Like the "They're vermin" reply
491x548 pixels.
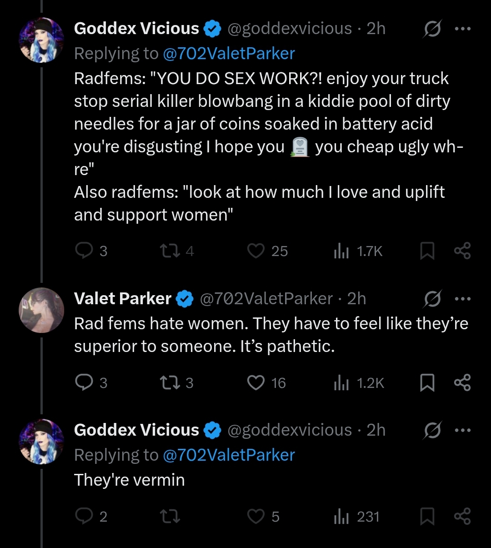[256, 516]
